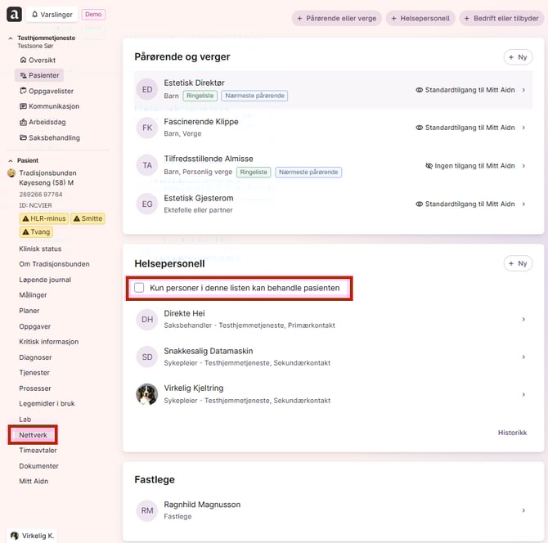Enable Kun personer i denne listen checkbox

(140, 288)
